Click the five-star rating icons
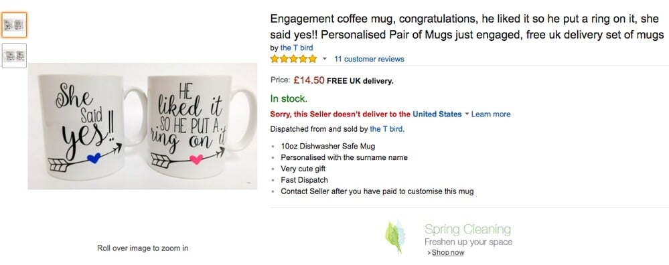 coord(293,59)
